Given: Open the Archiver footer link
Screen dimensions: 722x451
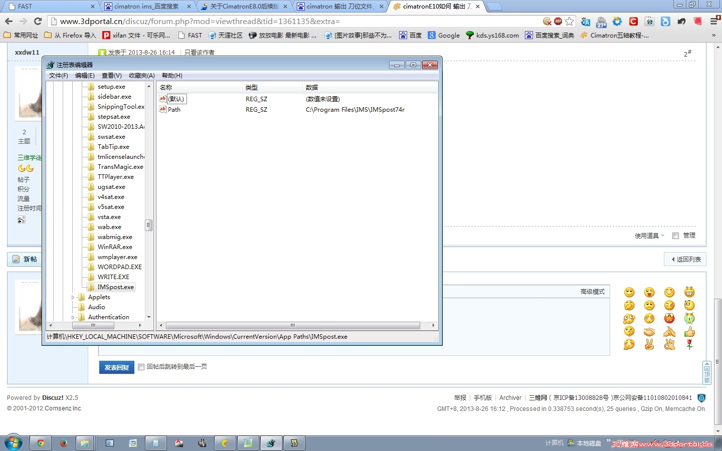Looking at the screenshot, I should (x=510, y=398).
